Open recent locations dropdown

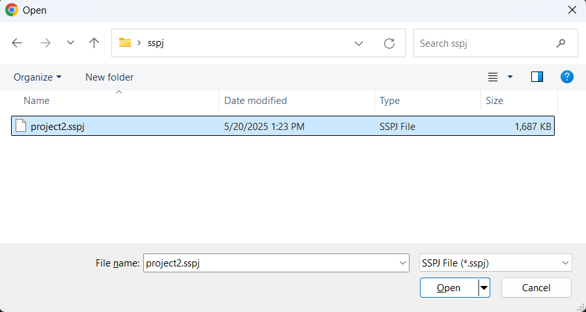pos(71,43)
